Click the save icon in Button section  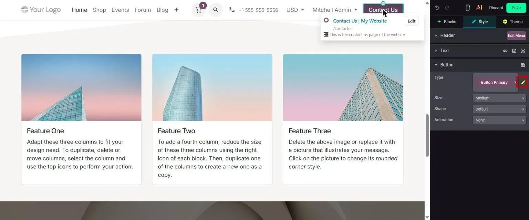tap(523, 65)
